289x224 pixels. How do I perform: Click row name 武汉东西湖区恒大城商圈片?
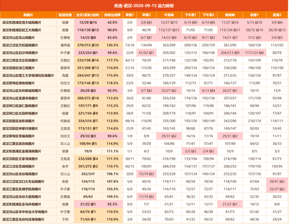tap(22, 23)
